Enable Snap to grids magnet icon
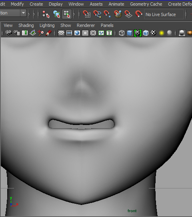 [87, 14]
